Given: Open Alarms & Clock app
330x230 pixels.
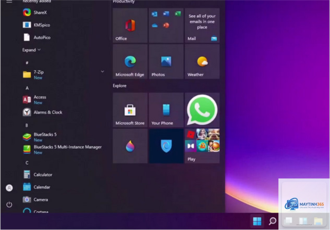Looking at the screenshot, I should [42, 112].
